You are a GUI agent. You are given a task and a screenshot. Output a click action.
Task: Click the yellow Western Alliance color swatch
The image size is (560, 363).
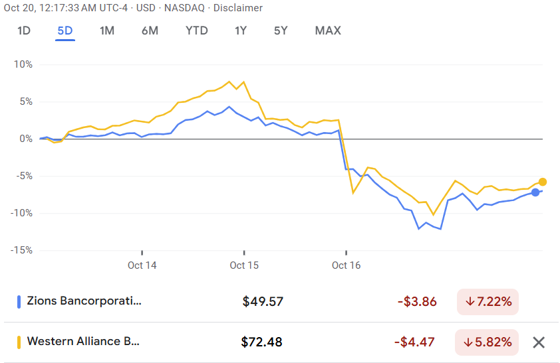[19, 342]
